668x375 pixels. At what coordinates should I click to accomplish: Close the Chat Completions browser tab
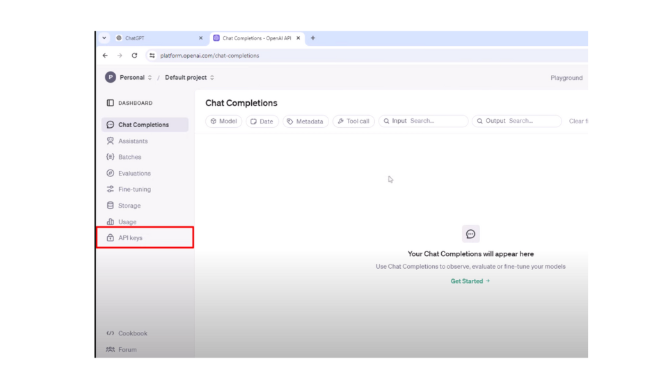[299, 37]
